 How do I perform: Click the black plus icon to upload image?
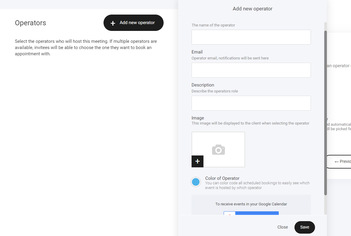click(198, 161)
